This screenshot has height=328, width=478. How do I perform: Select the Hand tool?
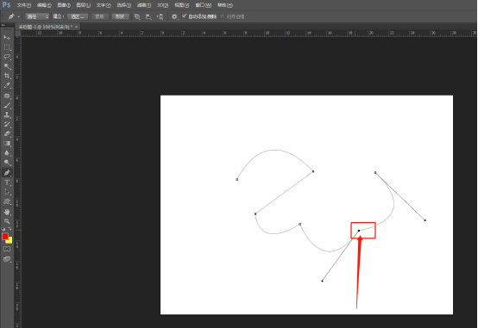[x=7, y=212]
